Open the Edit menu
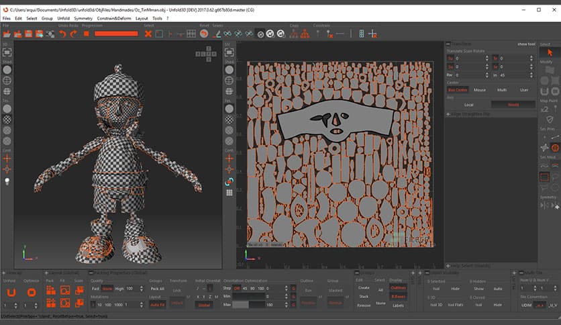 pos(18,18)
